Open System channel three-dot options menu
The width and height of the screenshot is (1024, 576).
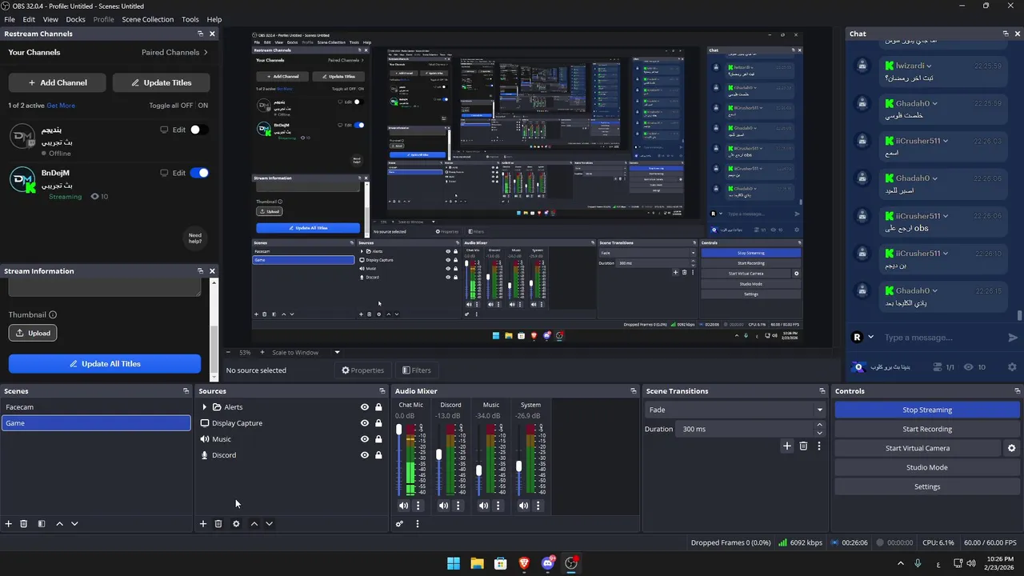click(538, 506)
